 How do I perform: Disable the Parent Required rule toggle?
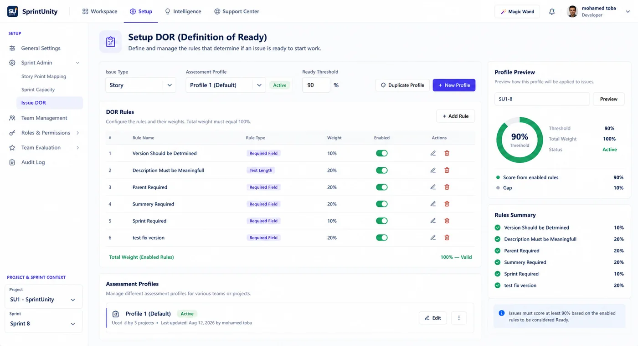tap(382, 187)
